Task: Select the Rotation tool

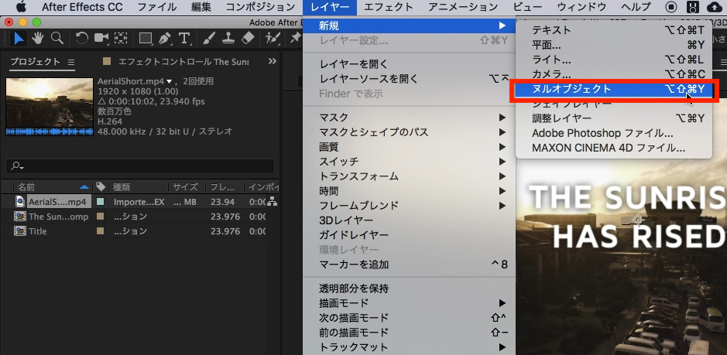Action: click(x=82, y=39)
